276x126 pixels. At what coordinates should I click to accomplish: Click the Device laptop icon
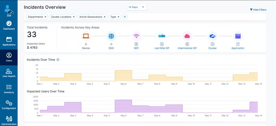point(86,36)
